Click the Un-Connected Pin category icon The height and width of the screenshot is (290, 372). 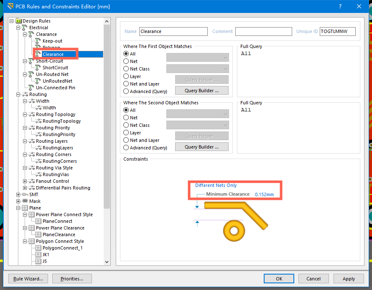(x=32, y=88)
